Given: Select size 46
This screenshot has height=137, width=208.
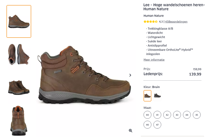Looking at the screenshot, I should [147, 125].
